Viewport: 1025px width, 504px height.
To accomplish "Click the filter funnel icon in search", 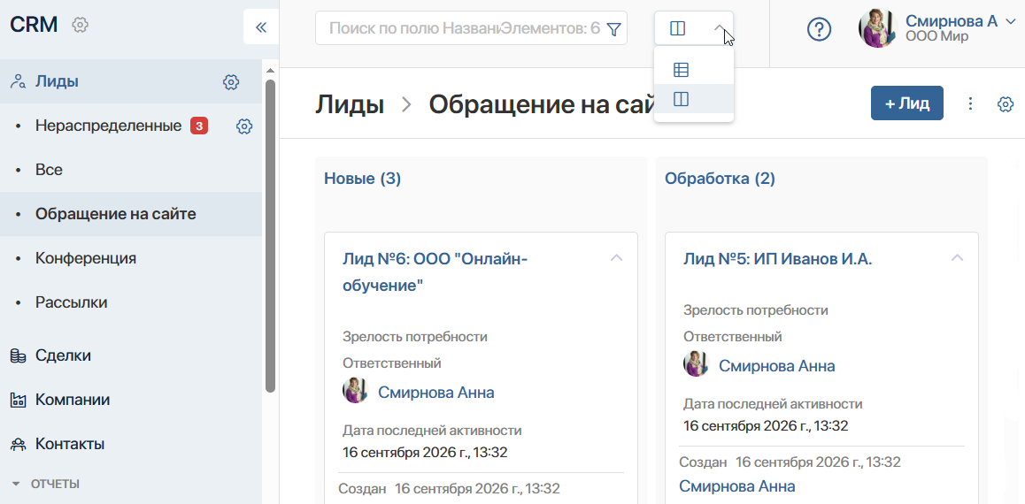I will click(613, 28).
